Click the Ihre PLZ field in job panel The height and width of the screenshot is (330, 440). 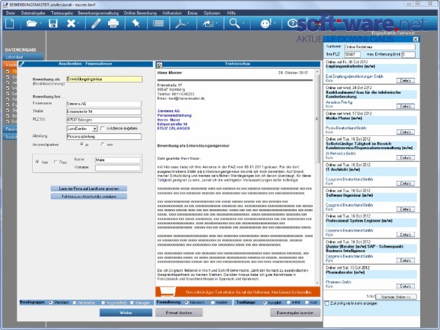352,54
